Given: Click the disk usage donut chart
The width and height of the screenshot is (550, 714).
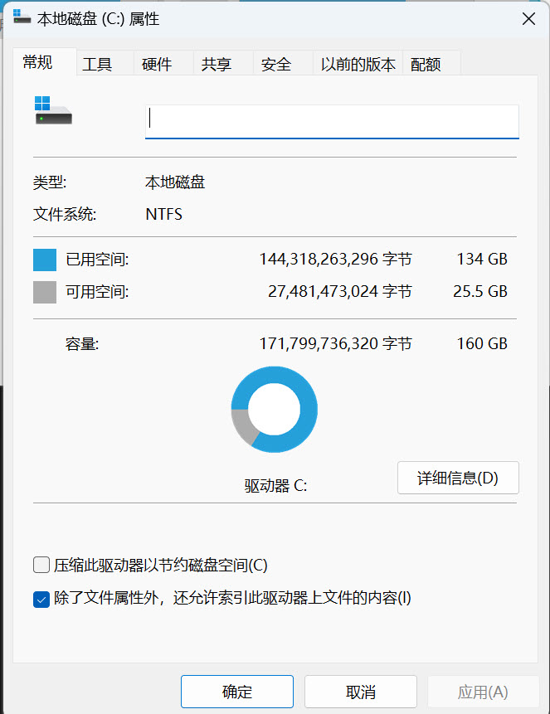Looking at the screenshot, I should click(x=275, y=409).
